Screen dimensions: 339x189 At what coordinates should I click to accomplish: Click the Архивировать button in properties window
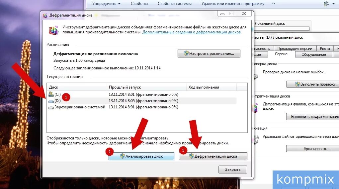pyautogui.click(x=313, y=149)
